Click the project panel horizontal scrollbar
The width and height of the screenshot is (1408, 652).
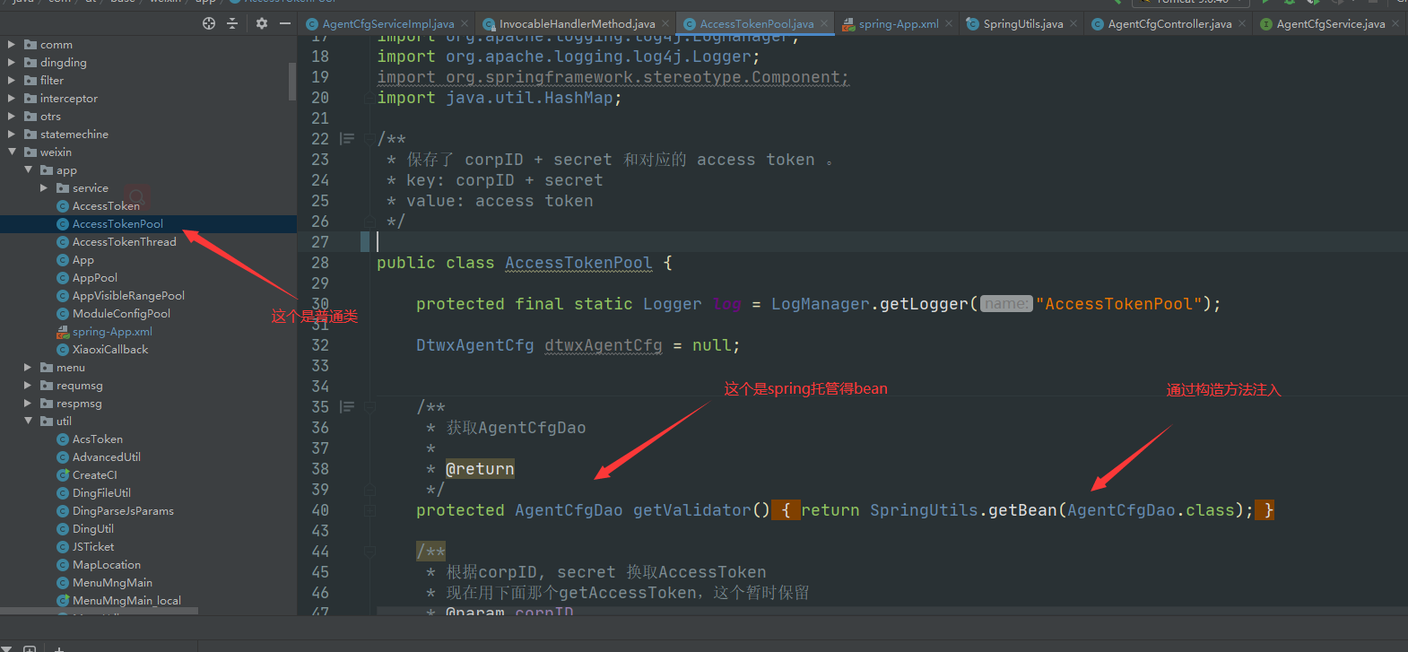99,611
